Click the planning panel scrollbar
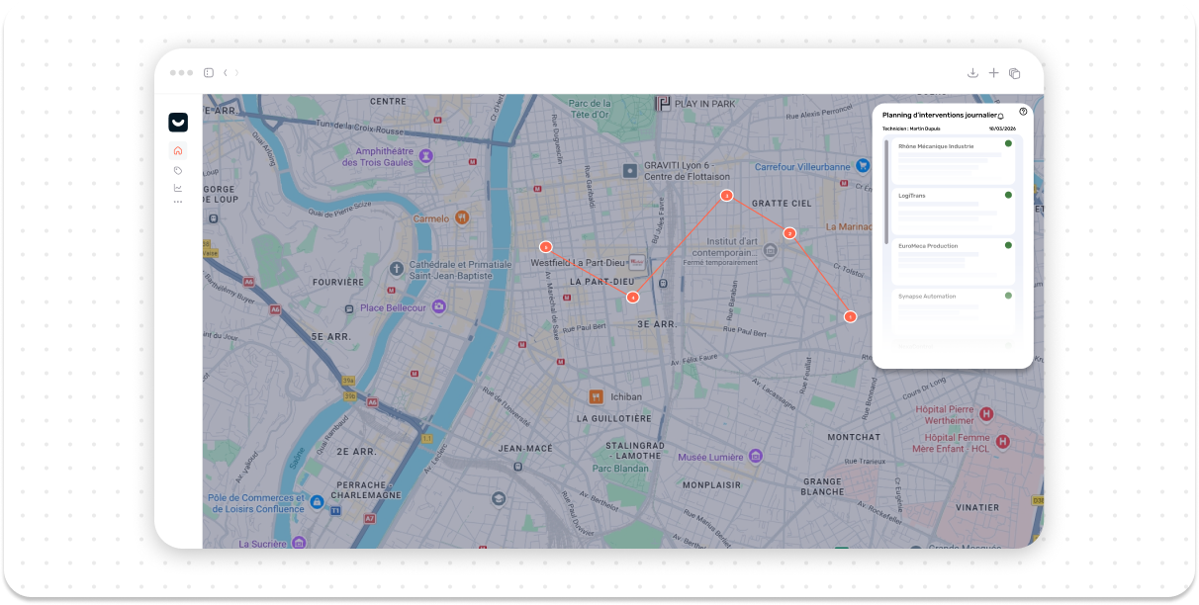Screen dimensions: 1199x605 886,191
